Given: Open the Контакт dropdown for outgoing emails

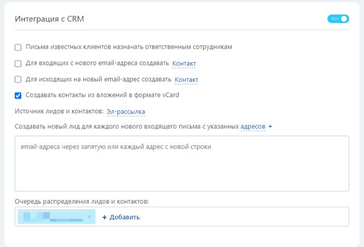Looking at the screenshot, I should pyautogui.click(x=186, y=80).
